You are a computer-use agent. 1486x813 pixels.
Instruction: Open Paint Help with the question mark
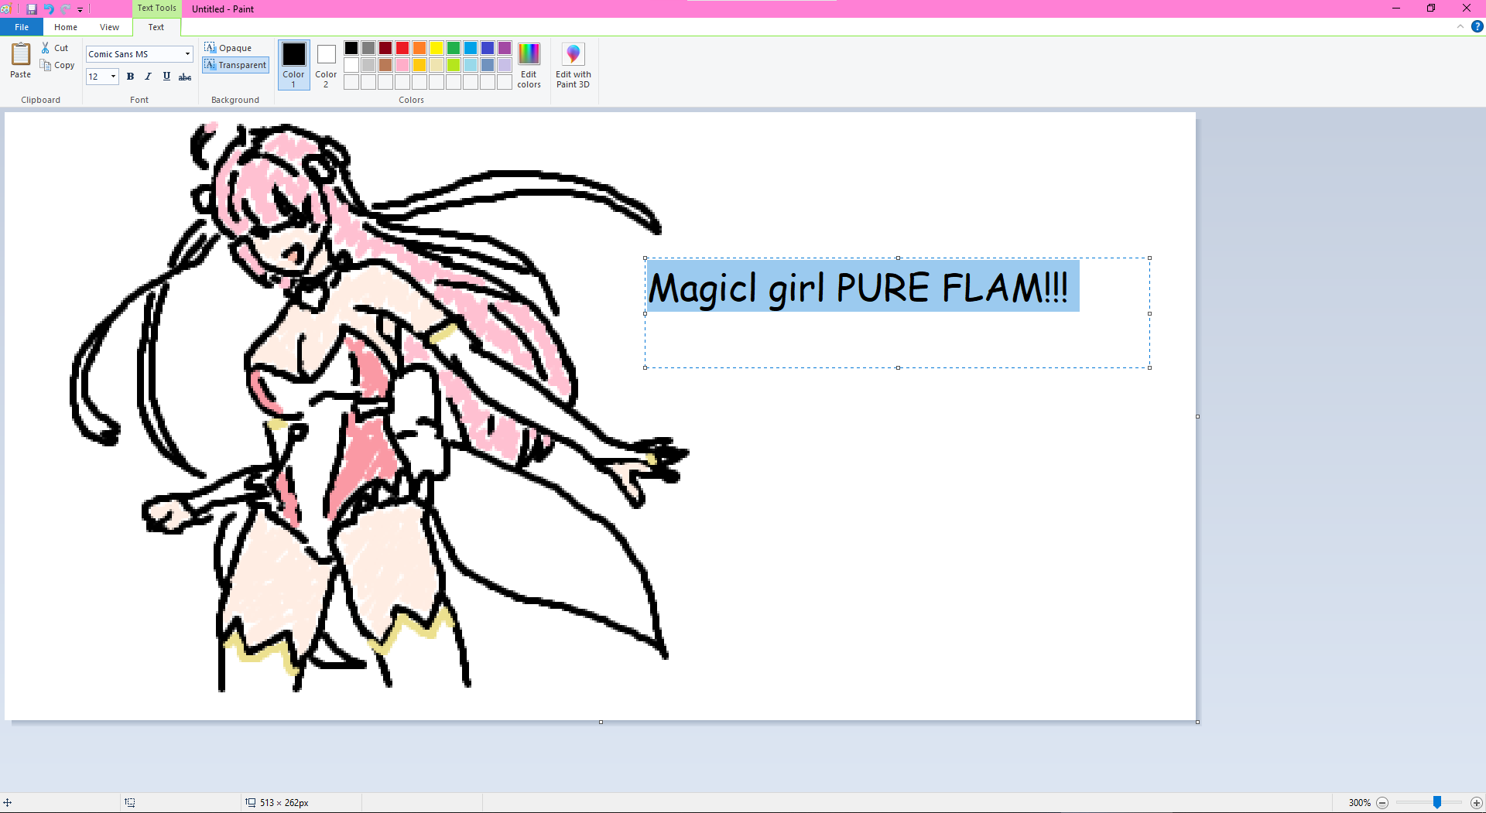pyautogui.click(x=1477, y=26)
